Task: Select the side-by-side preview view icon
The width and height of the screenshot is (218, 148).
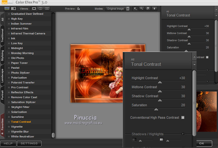Action: (x=47, y=9)
